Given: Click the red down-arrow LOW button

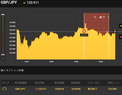Looking at the screenshot, I should click(120, 37).
